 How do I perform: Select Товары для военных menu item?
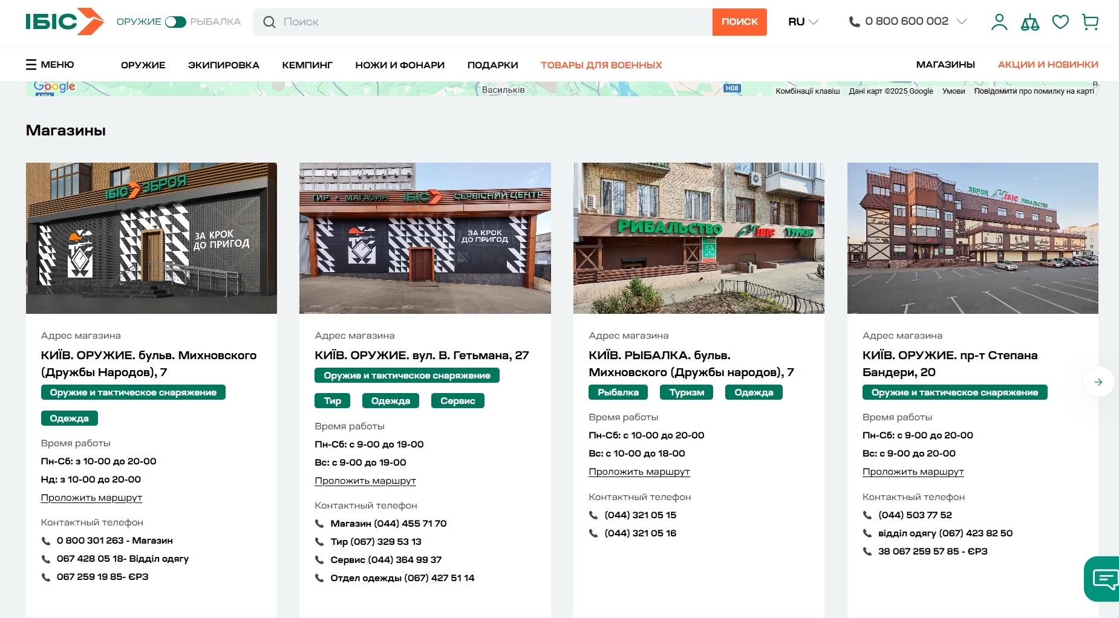(x=601, y=65)
